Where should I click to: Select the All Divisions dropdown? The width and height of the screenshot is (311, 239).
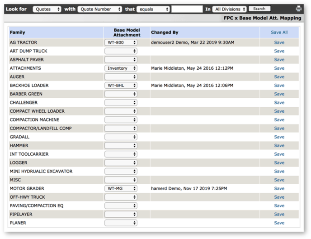point(230,9)
